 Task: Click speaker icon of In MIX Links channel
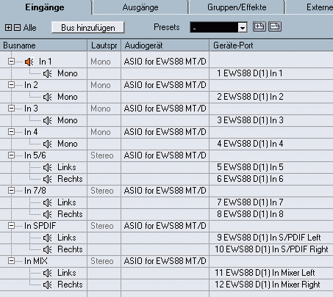tap(48, 273)
